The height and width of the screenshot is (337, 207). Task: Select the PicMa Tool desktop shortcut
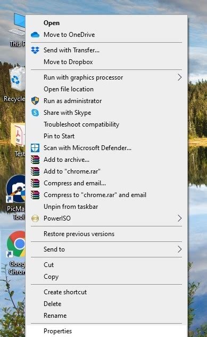point(15,197)
